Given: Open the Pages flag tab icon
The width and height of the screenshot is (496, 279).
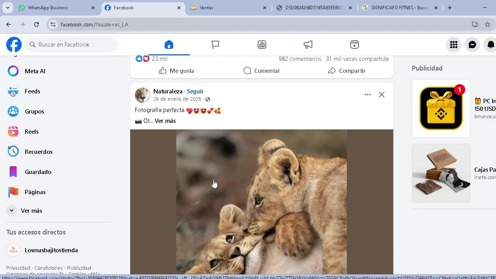Looking at the screenshot, I should (215, 45).
